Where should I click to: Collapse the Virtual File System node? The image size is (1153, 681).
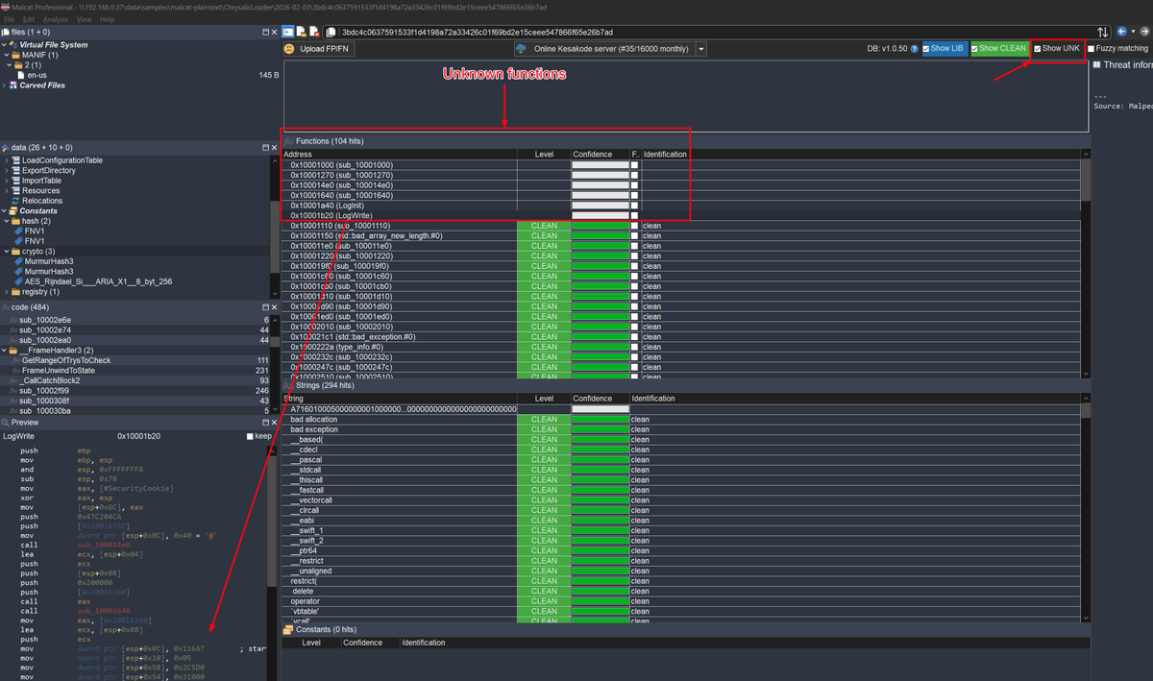point(5,44)
